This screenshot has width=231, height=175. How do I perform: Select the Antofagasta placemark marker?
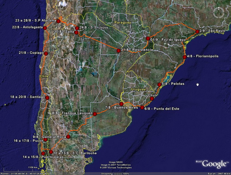pos(45,28)
